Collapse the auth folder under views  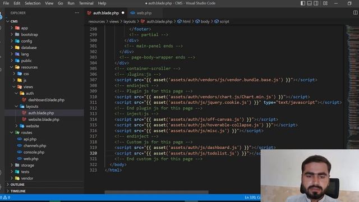[30, 94]
